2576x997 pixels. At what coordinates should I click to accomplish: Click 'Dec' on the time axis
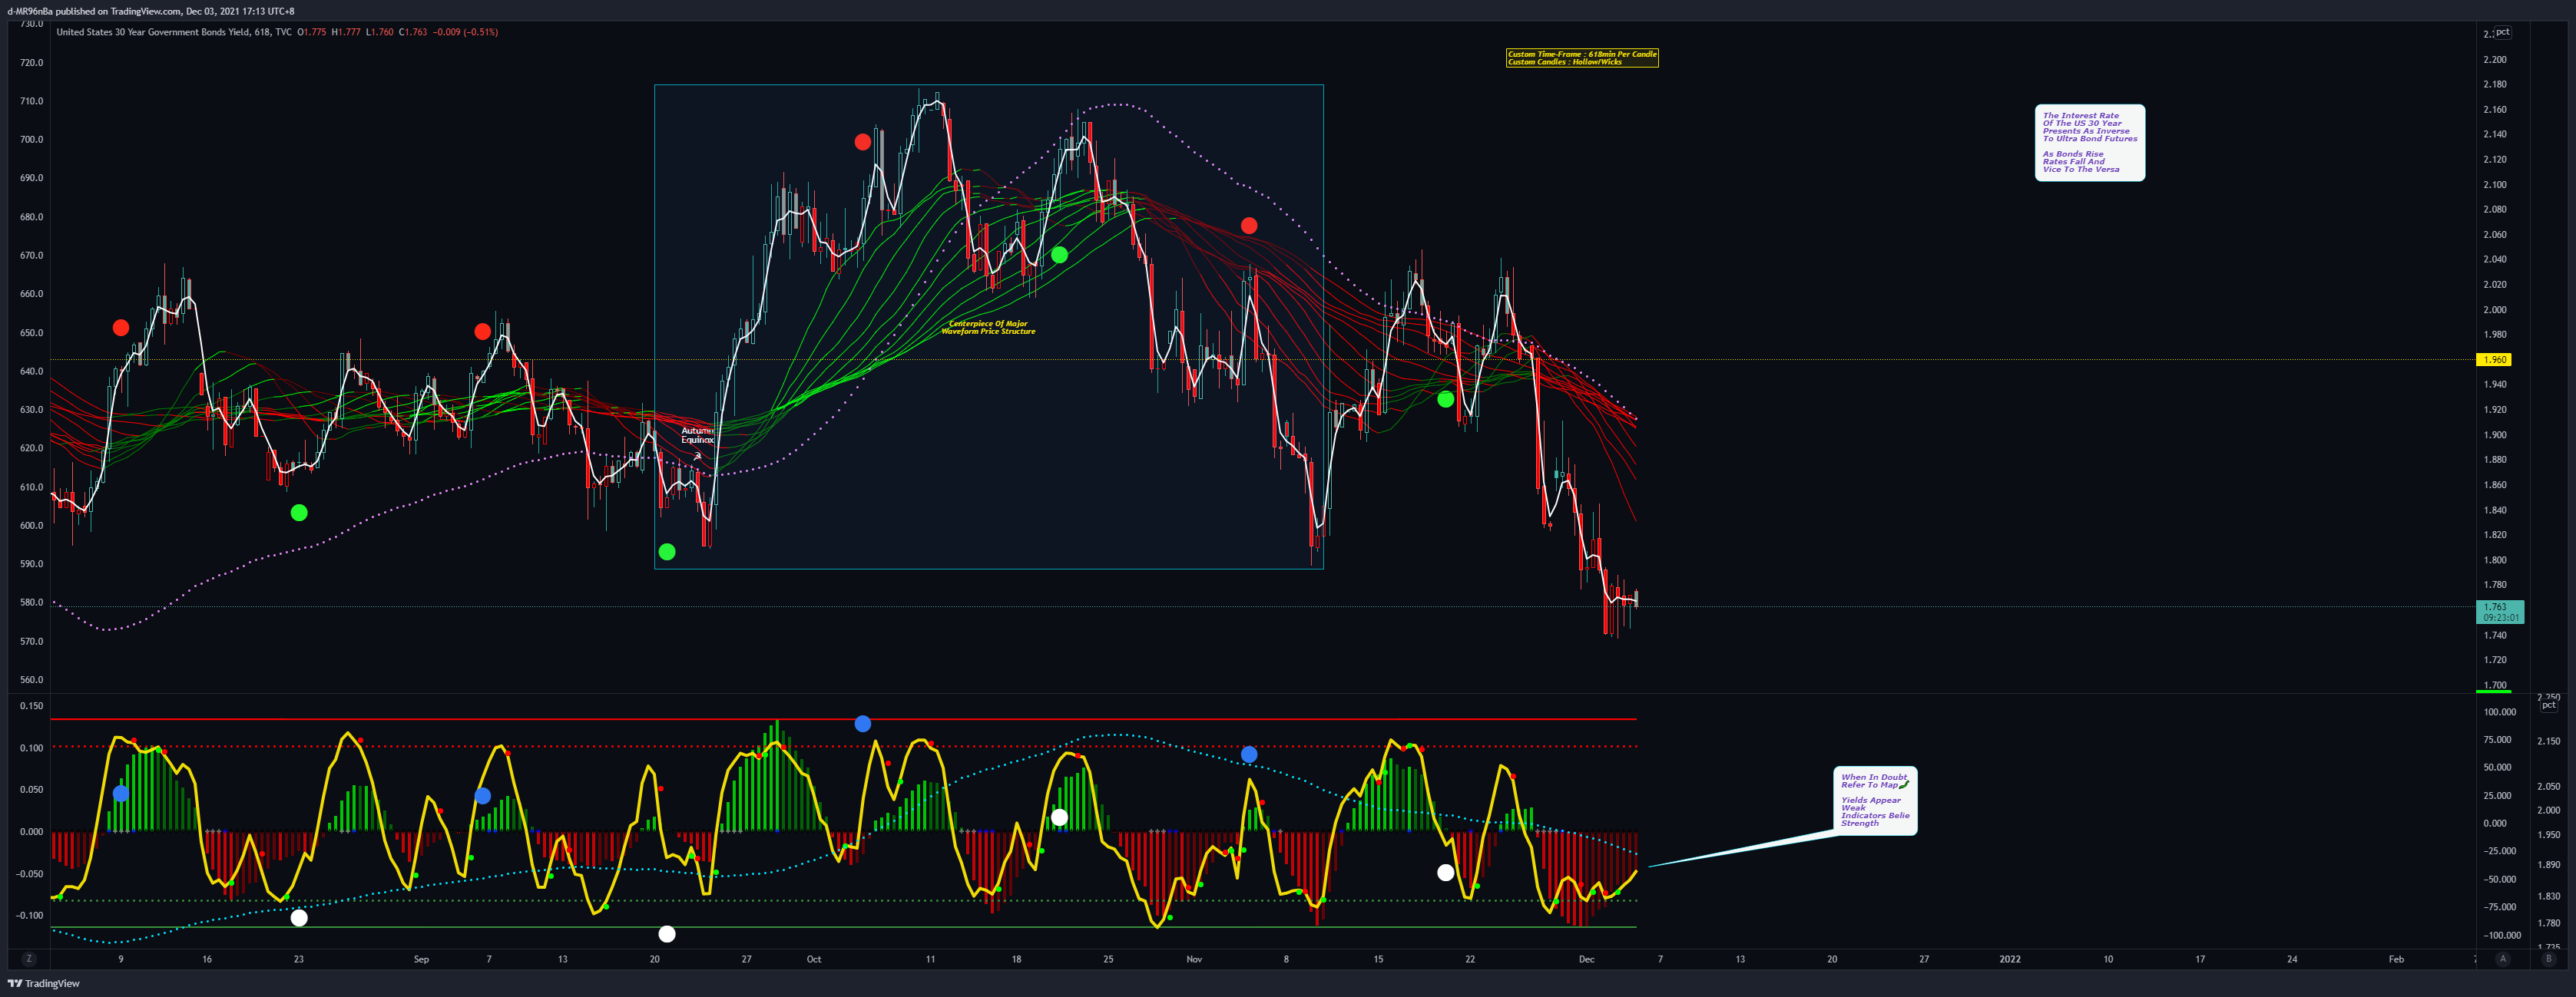click(x=1586, y=959)
